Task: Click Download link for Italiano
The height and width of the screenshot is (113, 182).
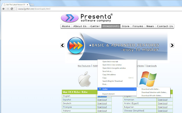Action: pos(102,111)
